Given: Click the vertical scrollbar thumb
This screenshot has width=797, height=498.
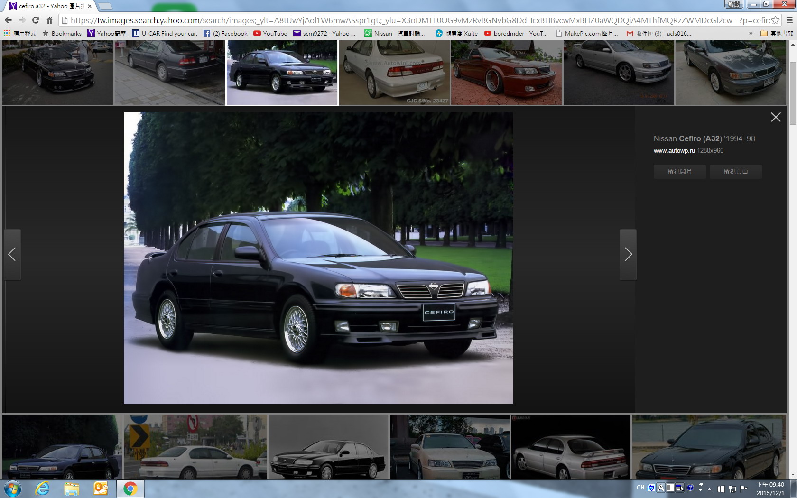Looking at the screenshot, I should coord(793,92).
